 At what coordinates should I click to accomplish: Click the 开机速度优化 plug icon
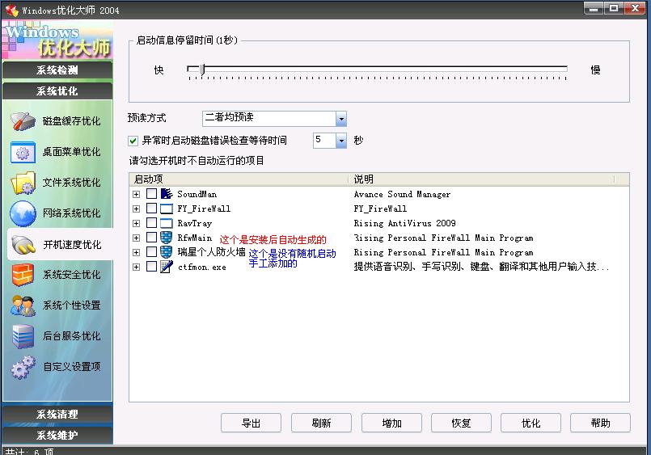tap(23, 244)
